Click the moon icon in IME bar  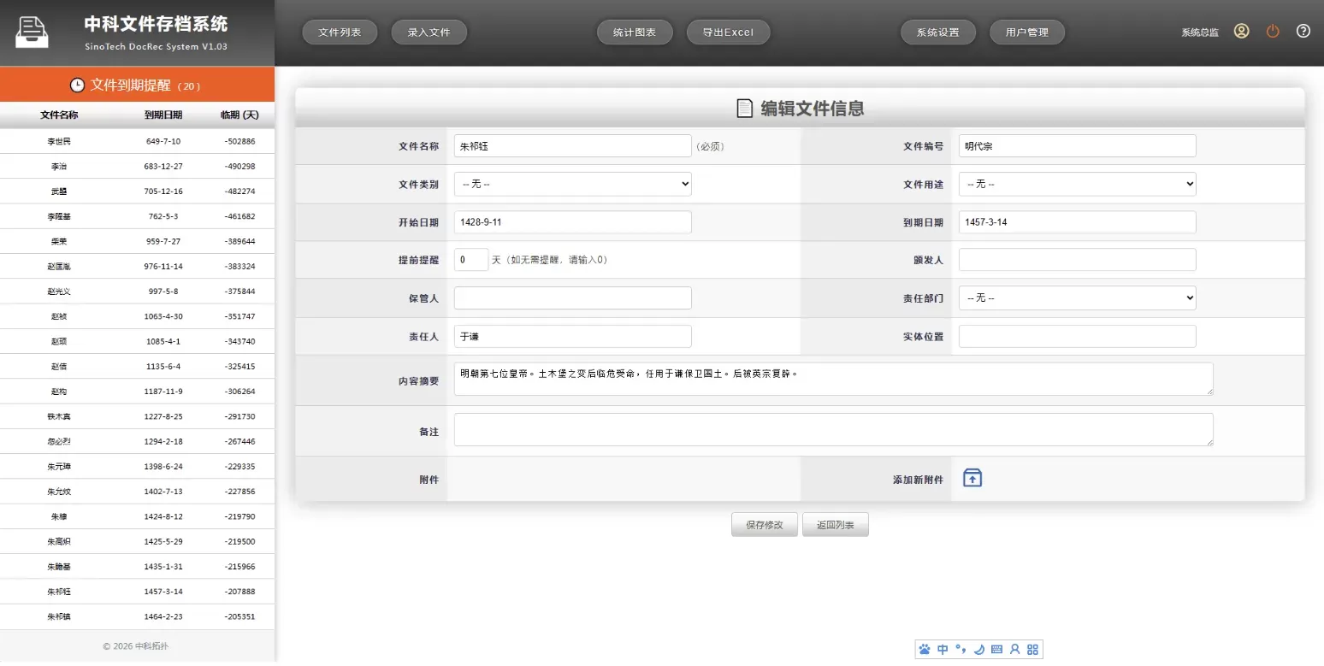tap(978, 650)
